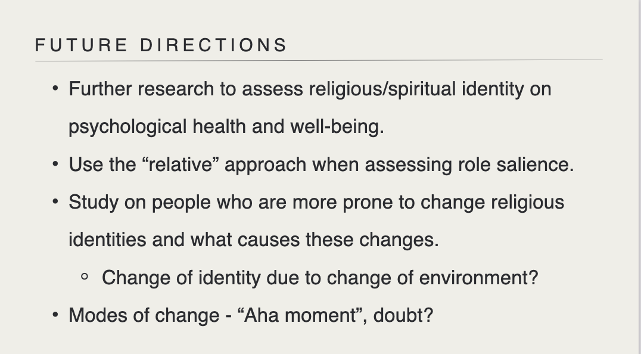The image size is (641, 354).
Task: Click the line starting "Study on people"
Action: coord(316,202)
